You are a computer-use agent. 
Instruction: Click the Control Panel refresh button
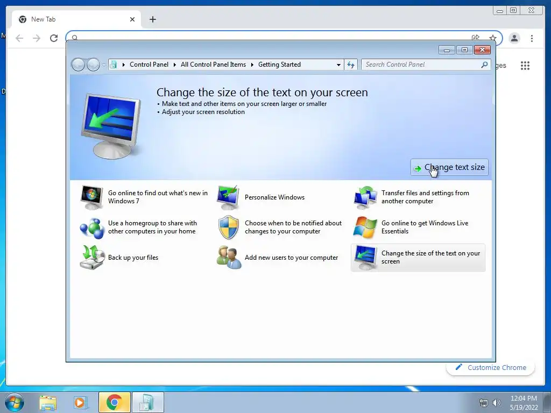pyautogui.click(x=351, y=65)
